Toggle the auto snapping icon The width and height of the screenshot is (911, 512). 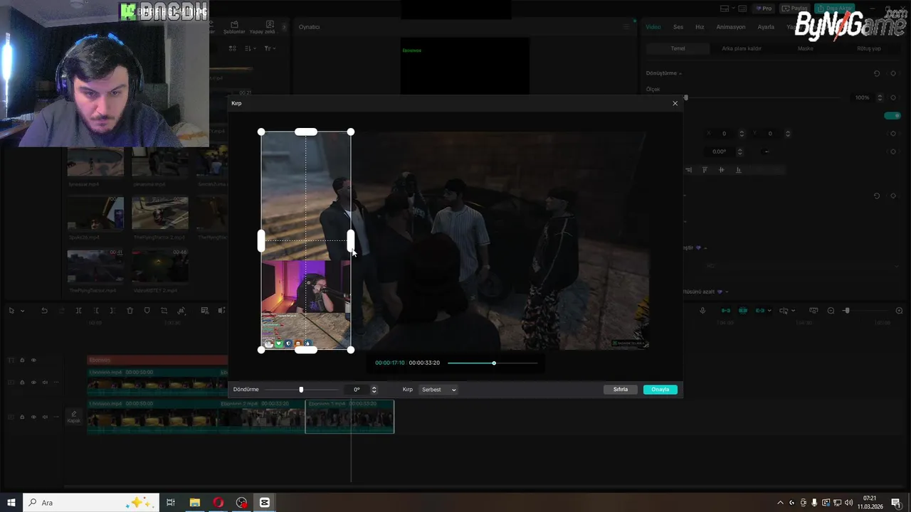pos(743,311)
